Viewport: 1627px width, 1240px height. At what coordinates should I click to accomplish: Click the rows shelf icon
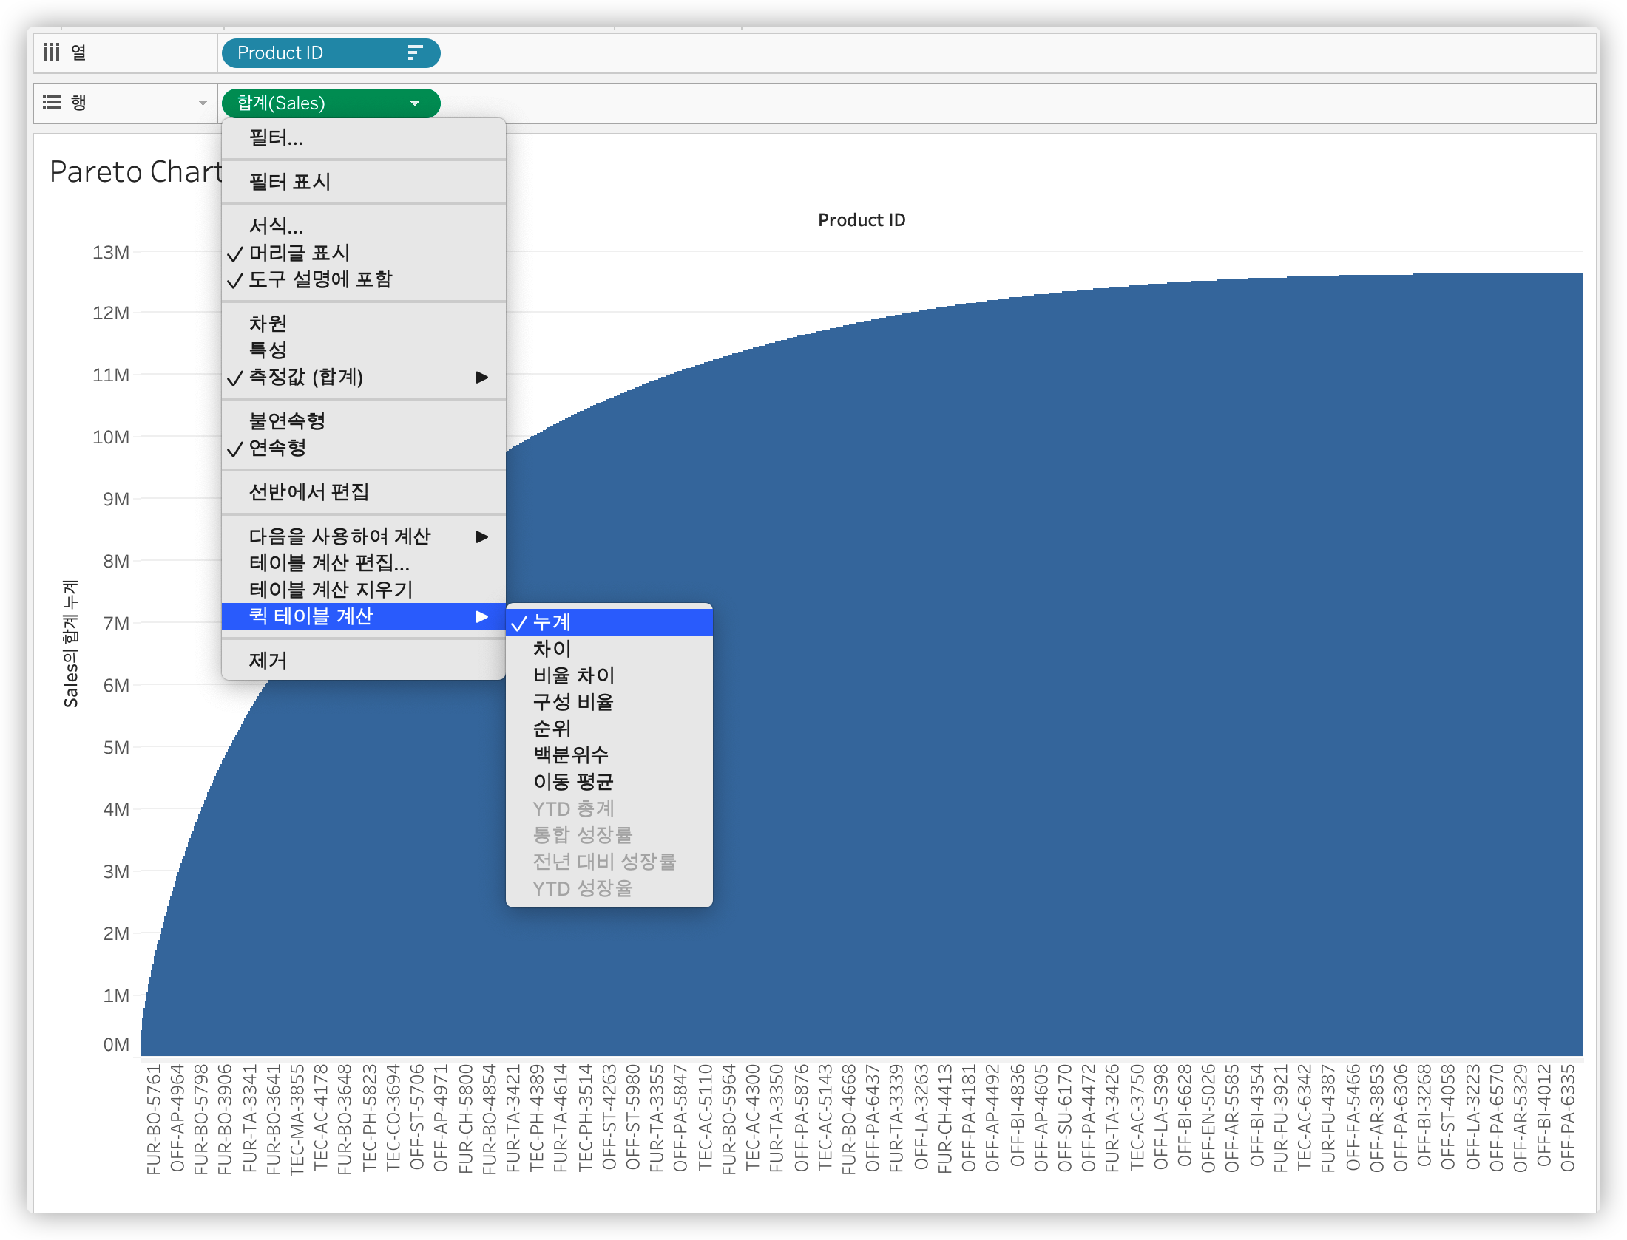(x=52, y=103)
